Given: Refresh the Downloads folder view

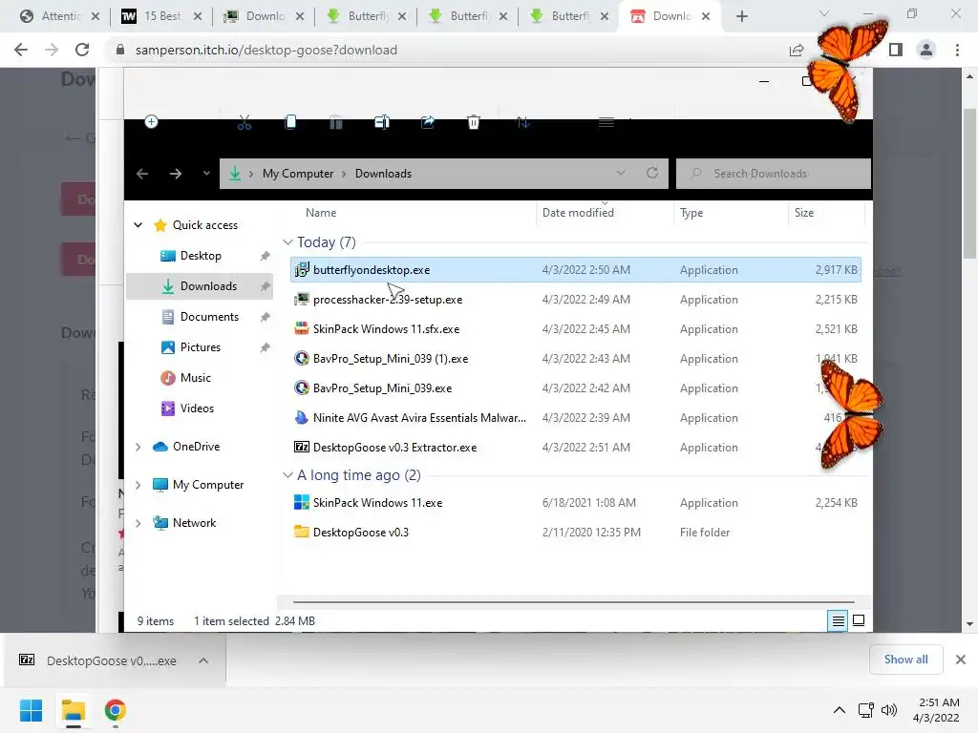Looking at the screenshot, I should (652, 173).
